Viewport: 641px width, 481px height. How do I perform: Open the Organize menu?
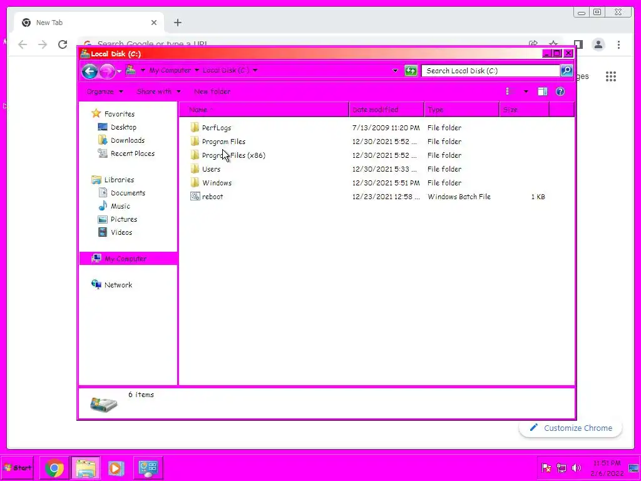105,91
